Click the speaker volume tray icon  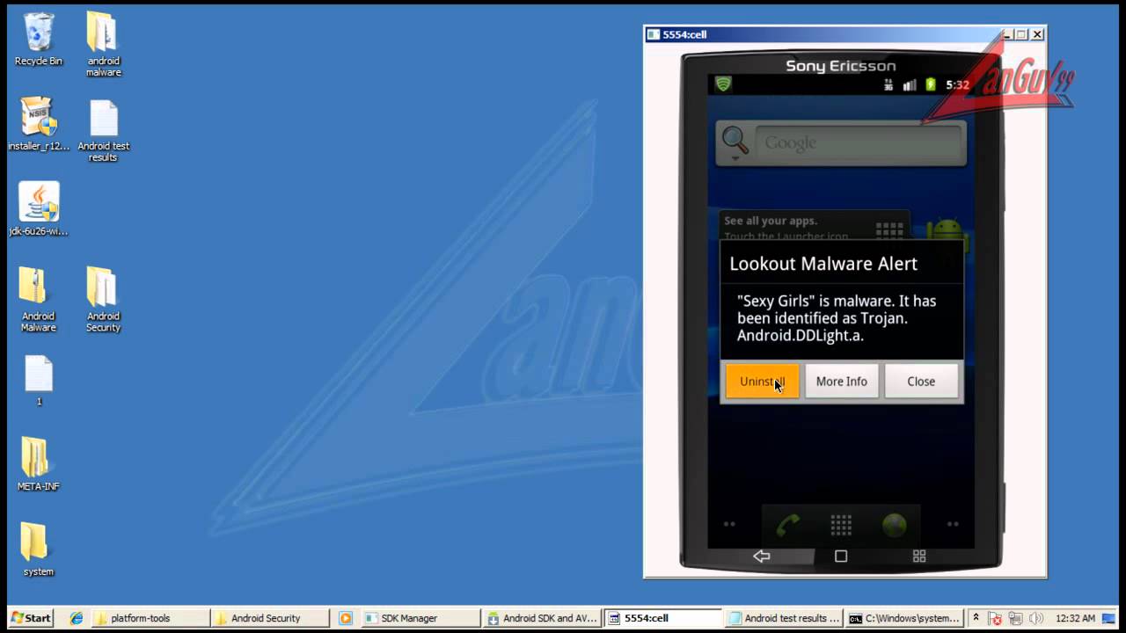pyautogui.click(x=1036, y=618)
